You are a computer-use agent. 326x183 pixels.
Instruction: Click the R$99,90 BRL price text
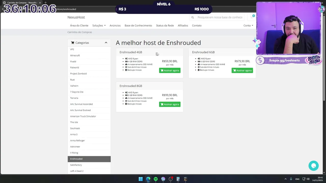tap(170, 95)
